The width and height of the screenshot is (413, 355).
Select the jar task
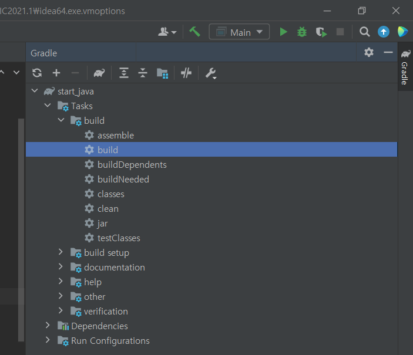pyautogui.click(x=102, y=224)
